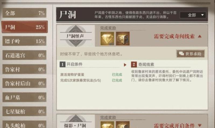Expand the 需要完成开启条件 section
Screen dimensions: 215x128
[200, 125]
